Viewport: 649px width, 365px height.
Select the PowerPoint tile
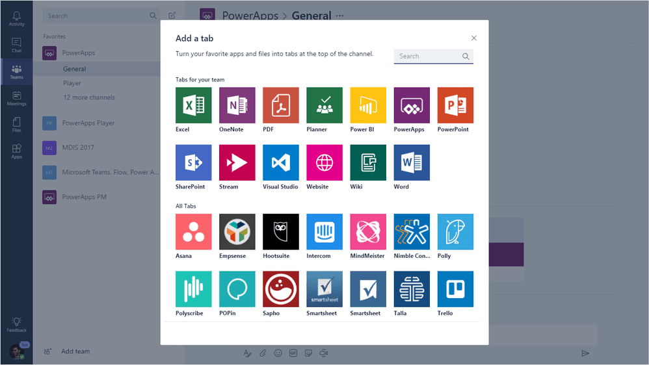(x=455, y=105)
